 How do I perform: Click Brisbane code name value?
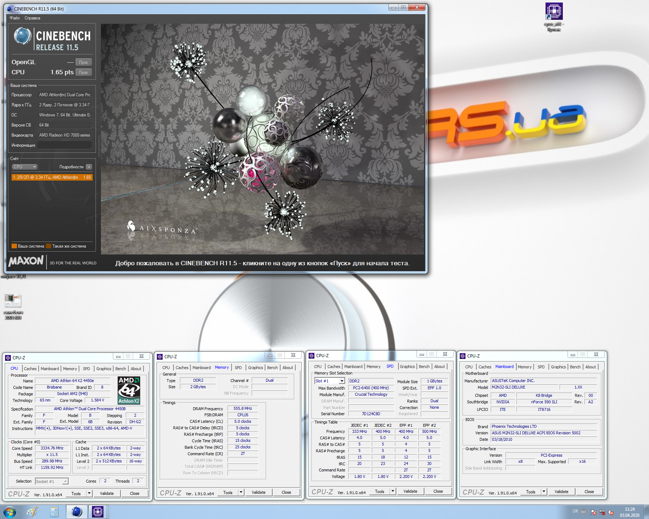54,387
